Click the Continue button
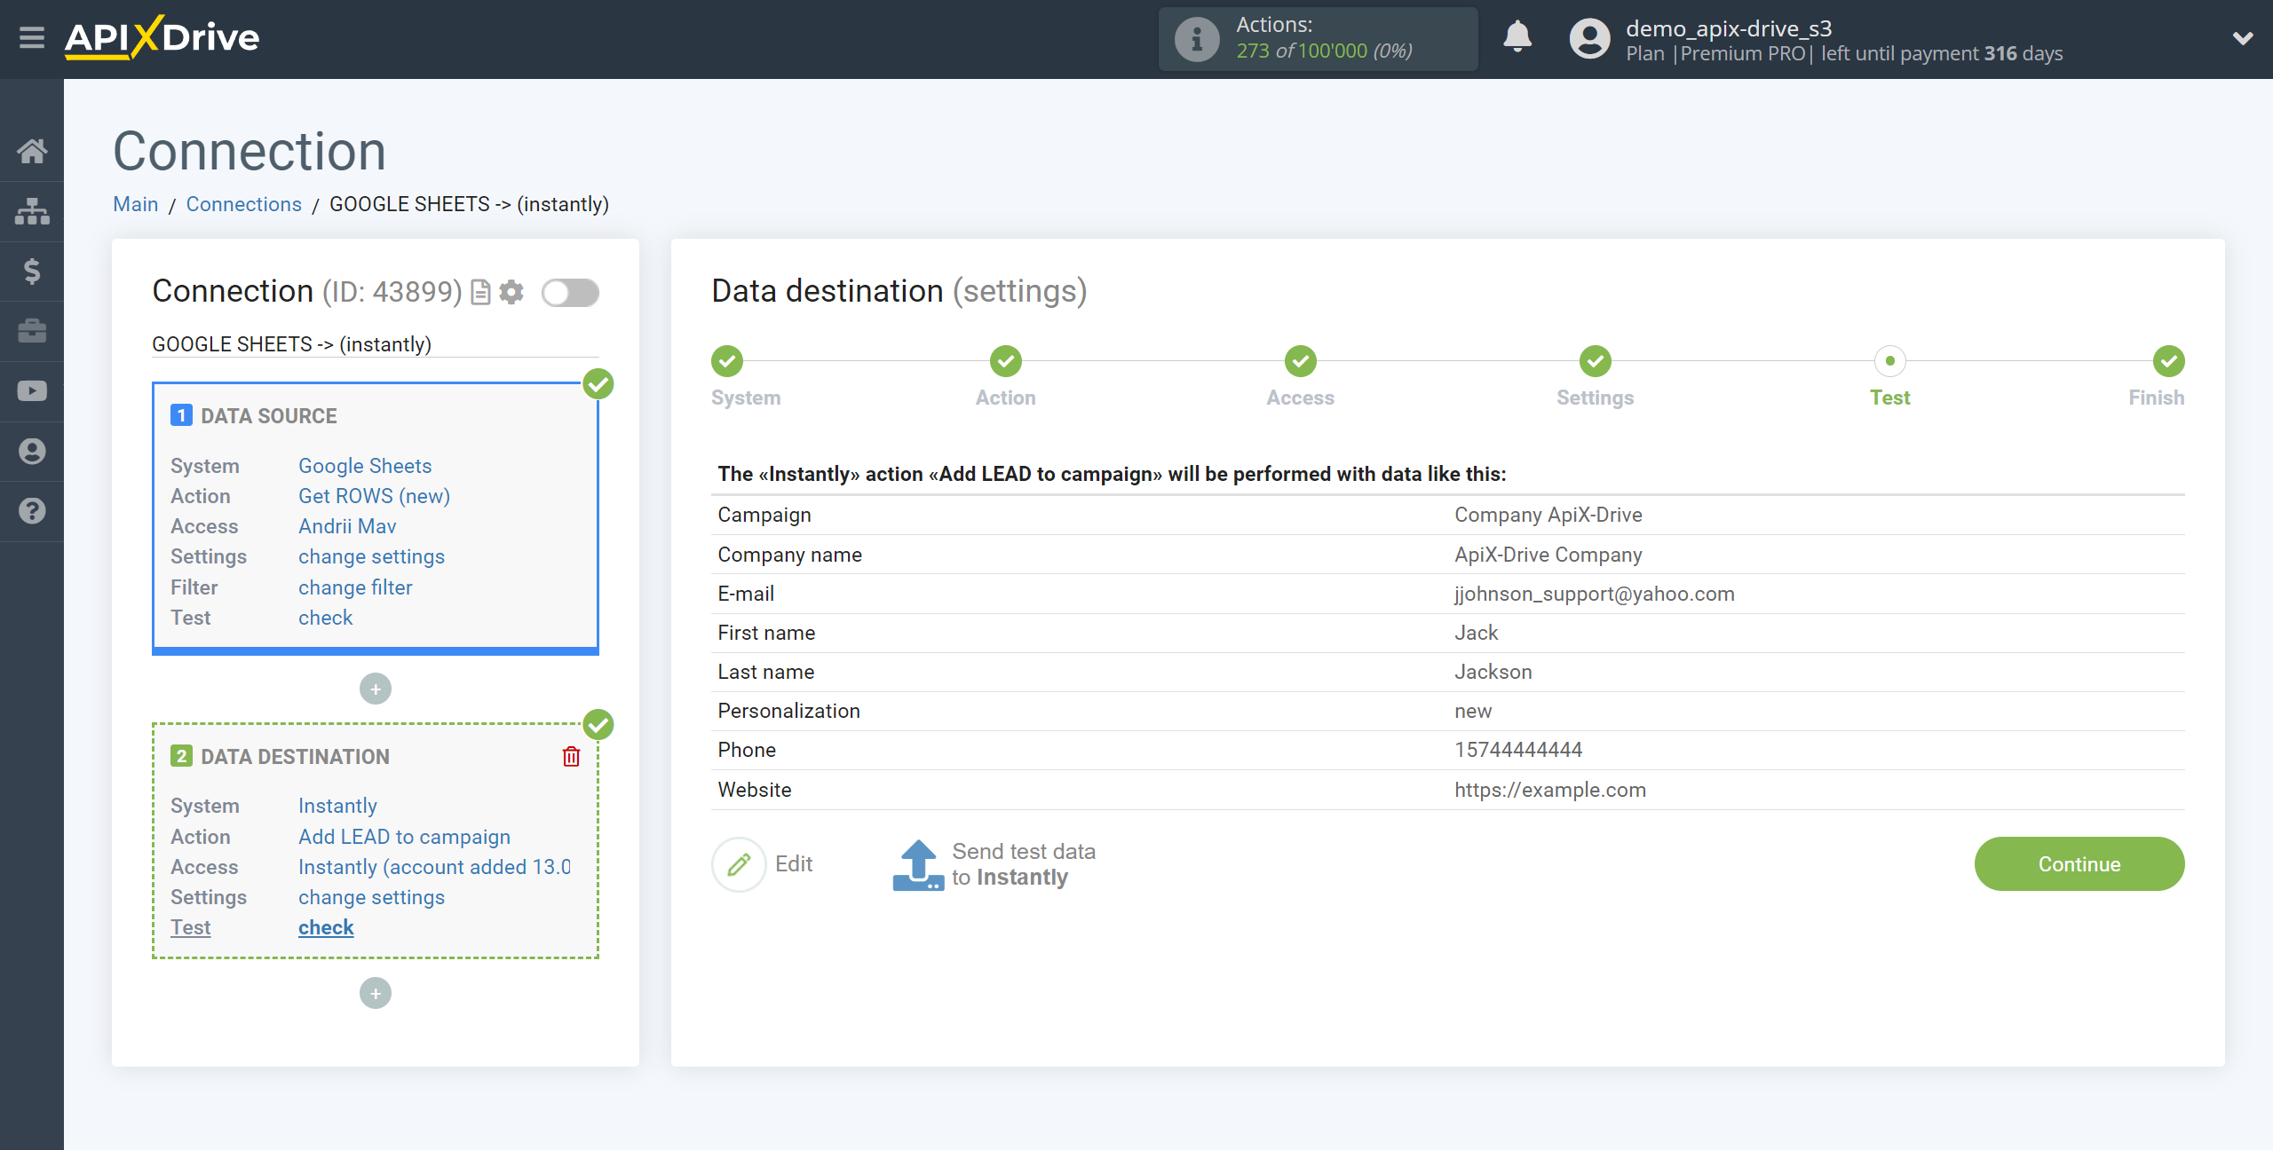The width and height of the screenshot is (2273, 1150). 2079,864
